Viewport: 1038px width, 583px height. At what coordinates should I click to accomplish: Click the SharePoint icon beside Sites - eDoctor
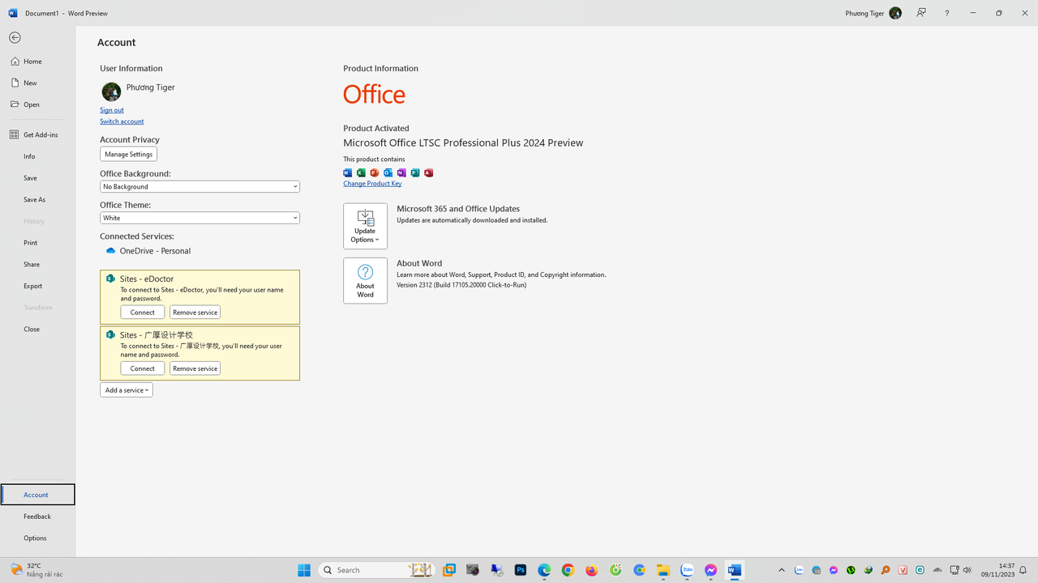[x=111, y=279]
